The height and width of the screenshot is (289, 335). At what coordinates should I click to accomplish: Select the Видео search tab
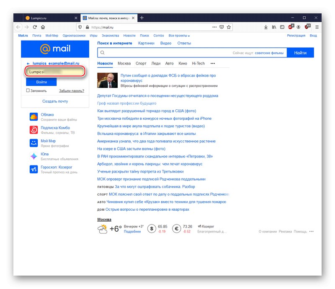166,43
